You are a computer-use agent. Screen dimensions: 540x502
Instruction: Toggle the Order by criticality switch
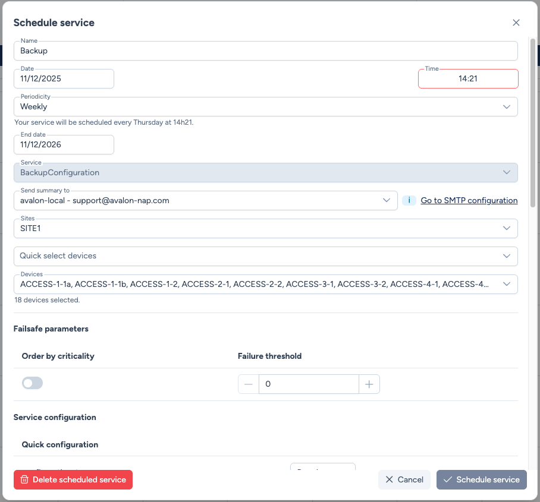point(33,384)
